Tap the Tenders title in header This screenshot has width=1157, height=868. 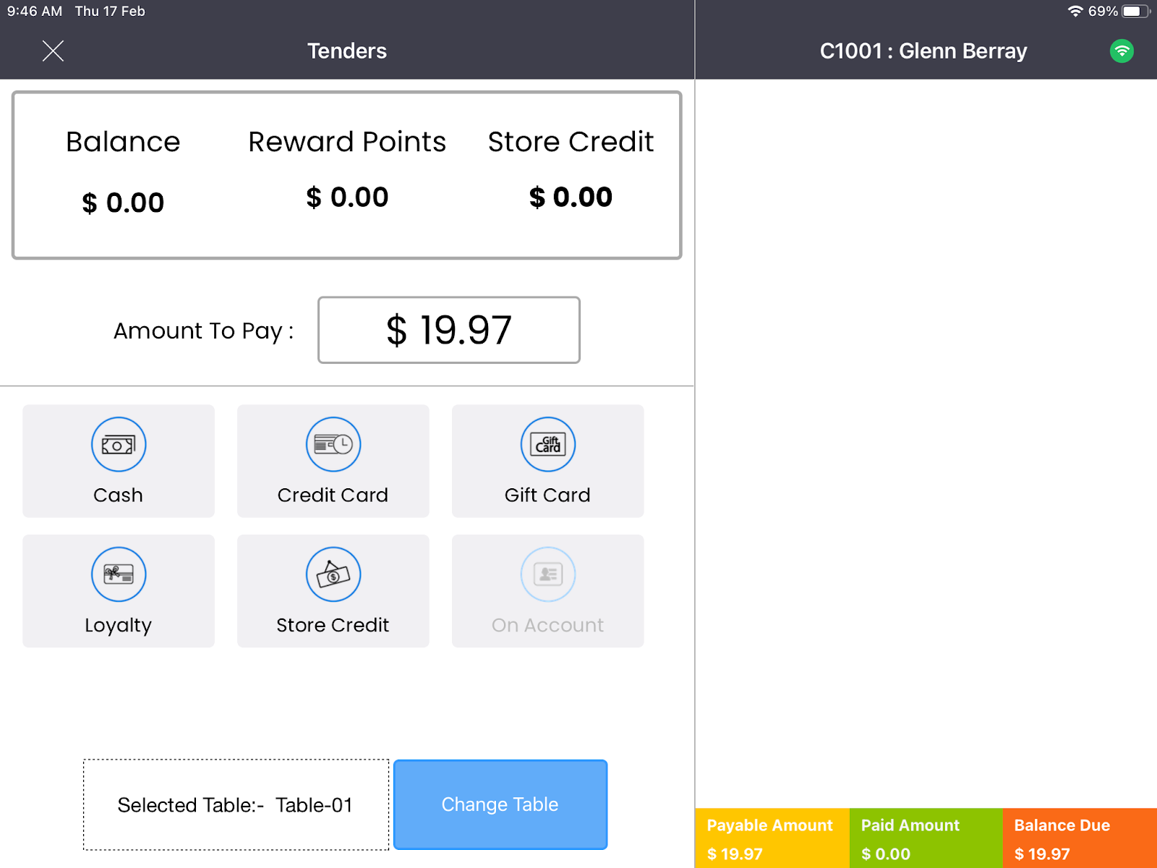[347, 51]
